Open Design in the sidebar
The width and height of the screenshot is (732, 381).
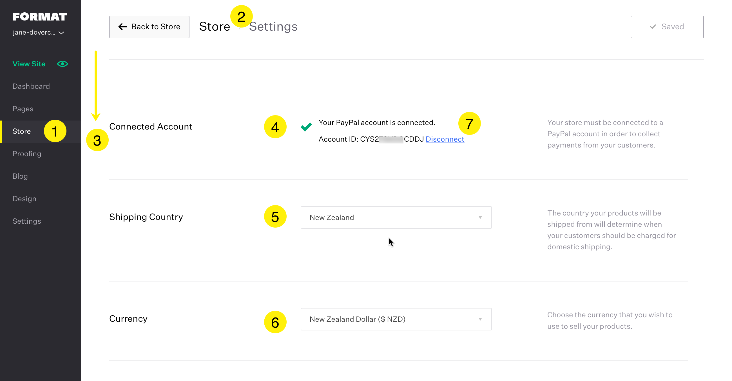(24, 199)
